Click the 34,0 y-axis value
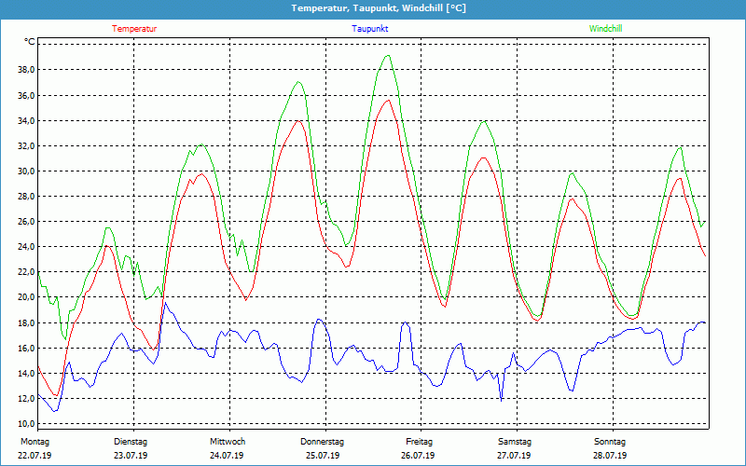Screen dimensions: 746x466 (26, 121)
